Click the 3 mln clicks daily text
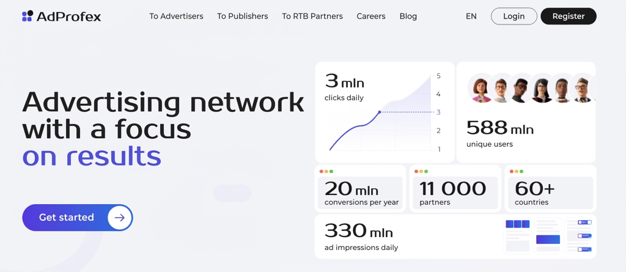The width and height of the screenshot is (626, 272). click(x=345, y=87)
